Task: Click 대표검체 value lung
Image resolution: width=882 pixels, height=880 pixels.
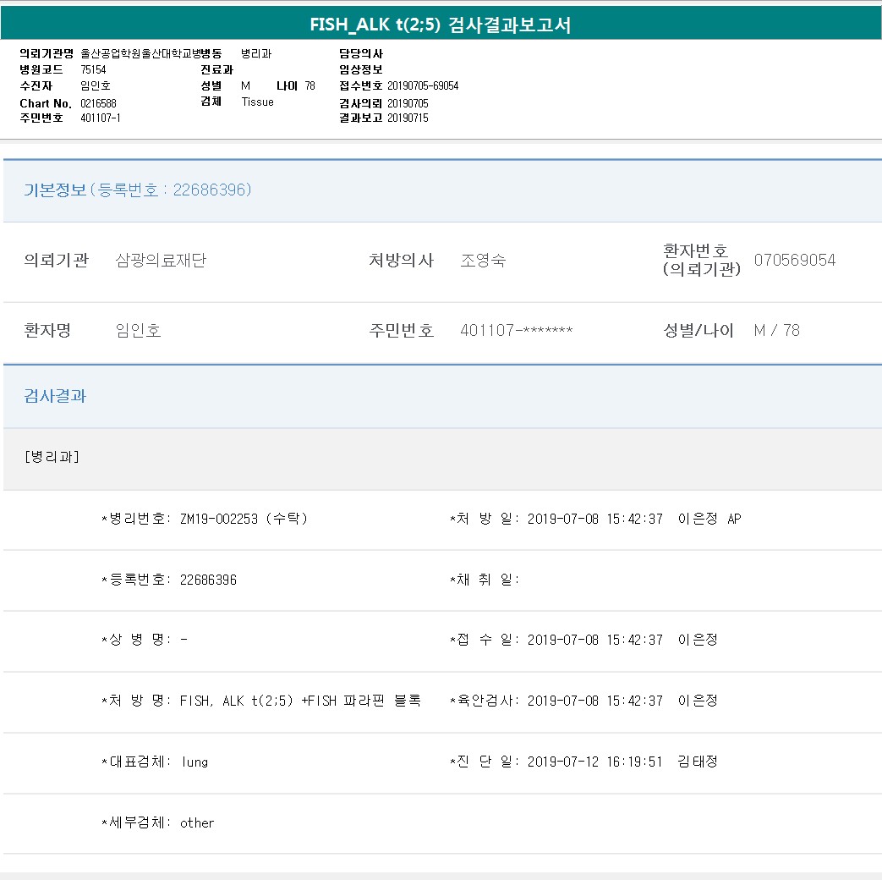Action: [x=194, y=762]
